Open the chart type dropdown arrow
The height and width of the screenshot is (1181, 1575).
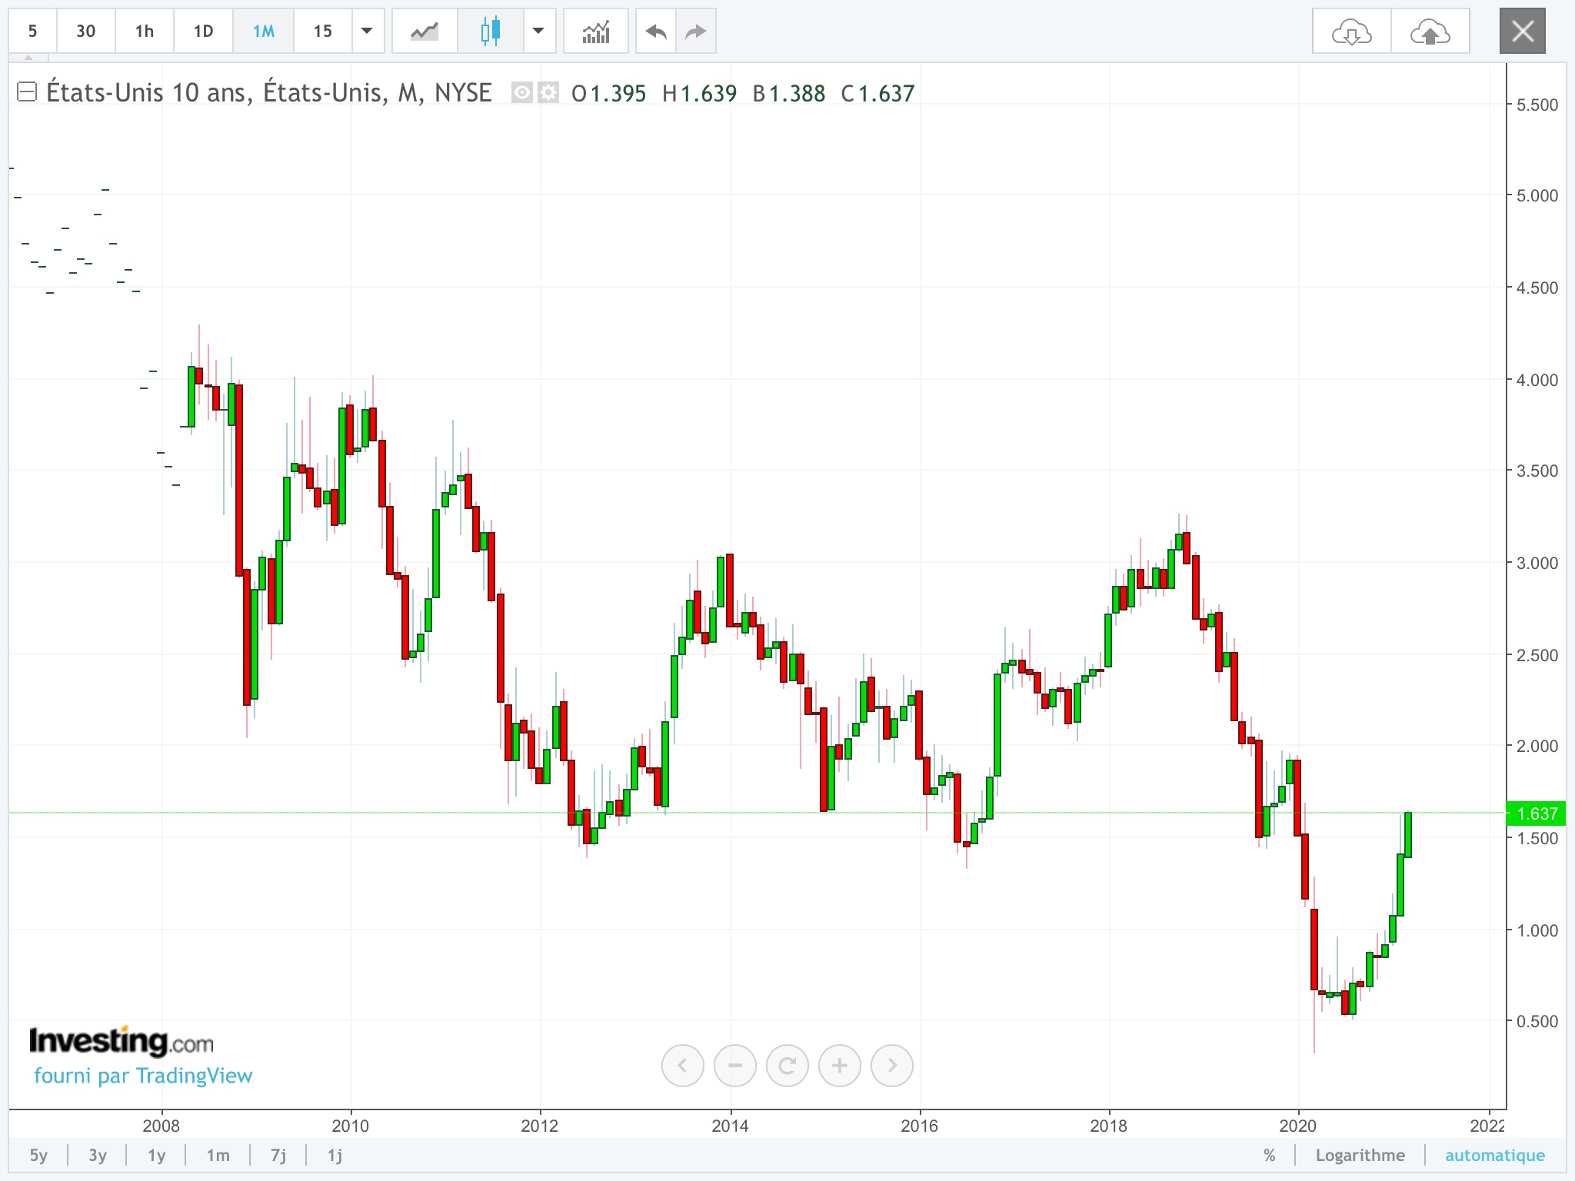pos(538,32)
